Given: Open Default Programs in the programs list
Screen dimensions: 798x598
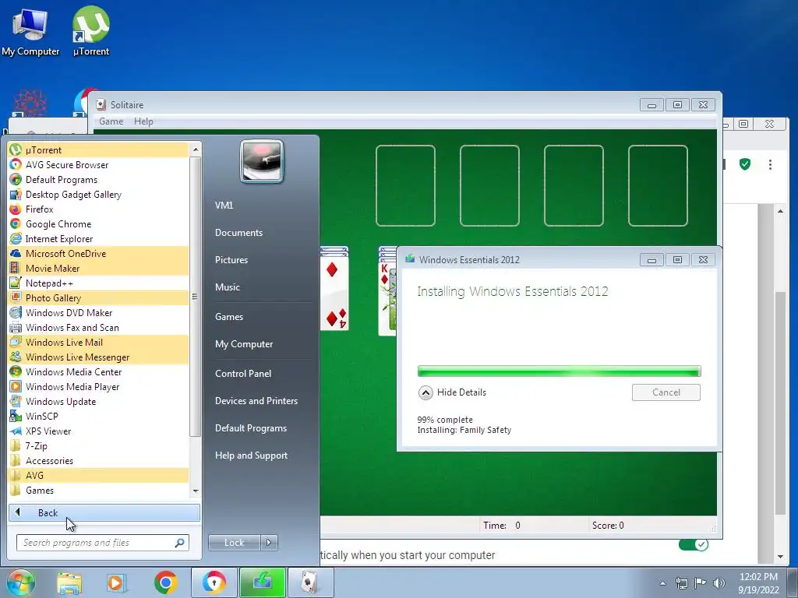Looking at the screenshot, I should click(x=98, y=180).
